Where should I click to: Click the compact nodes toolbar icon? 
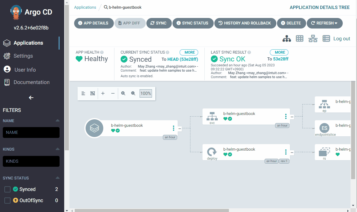(x=83, y=94)
